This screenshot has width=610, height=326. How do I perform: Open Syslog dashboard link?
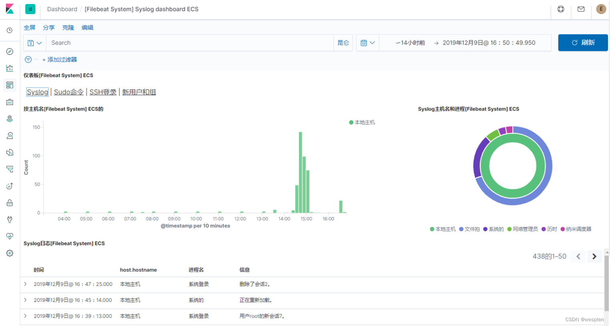(x=37, y=92)
